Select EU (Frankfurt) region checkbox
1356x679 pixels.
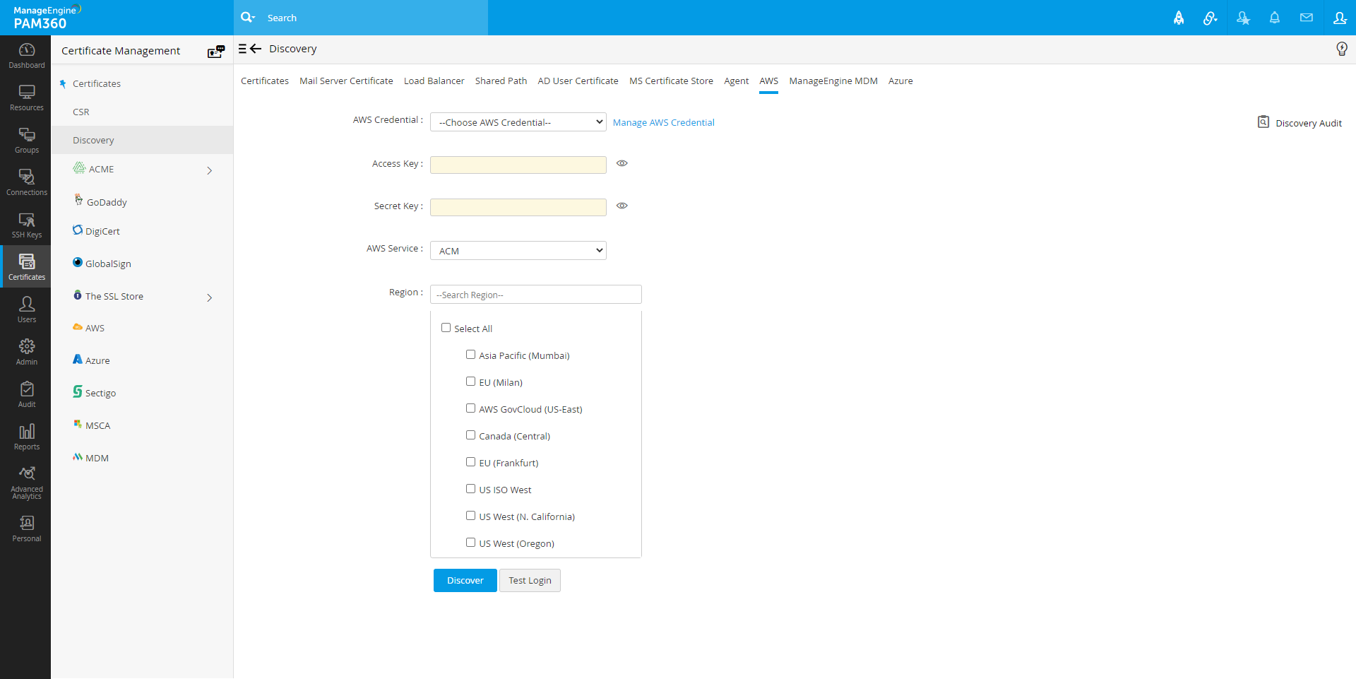(470, 462)
